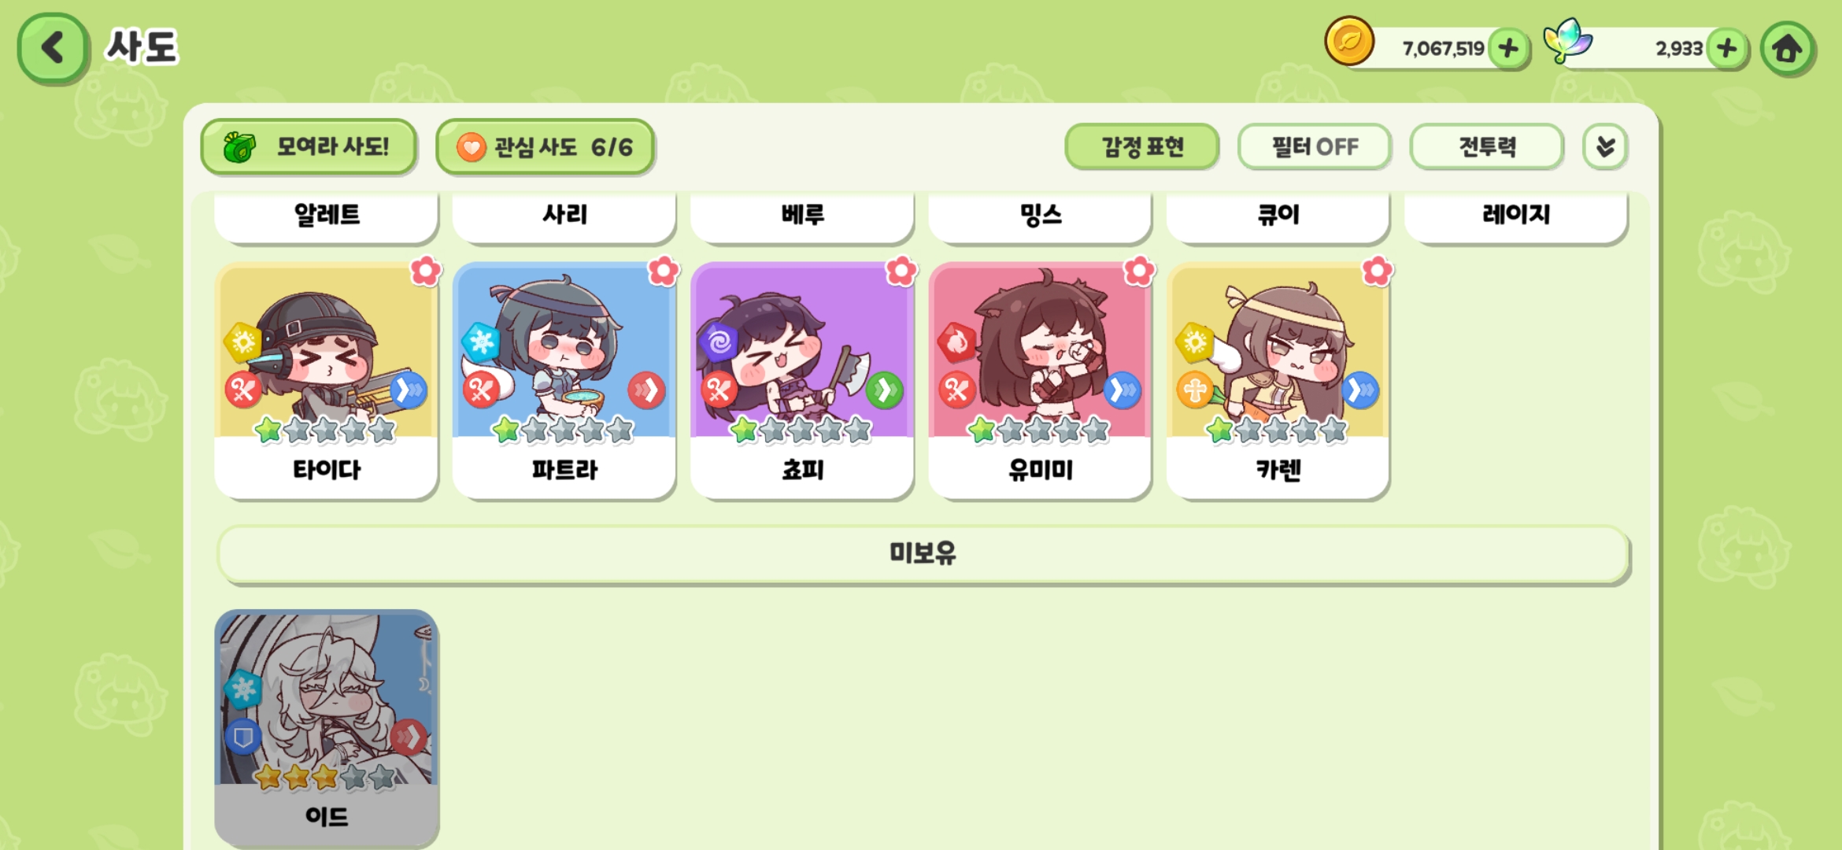Toggle the flower favorite badge on 파트라
Image resolution: width=1842 pixels, height=850 pixels.
click(x=664, y=272)
